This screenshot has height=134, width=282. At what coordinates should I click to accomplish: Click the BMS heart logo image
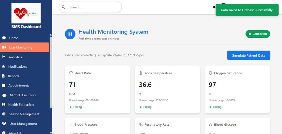click(x=26, y=13)
